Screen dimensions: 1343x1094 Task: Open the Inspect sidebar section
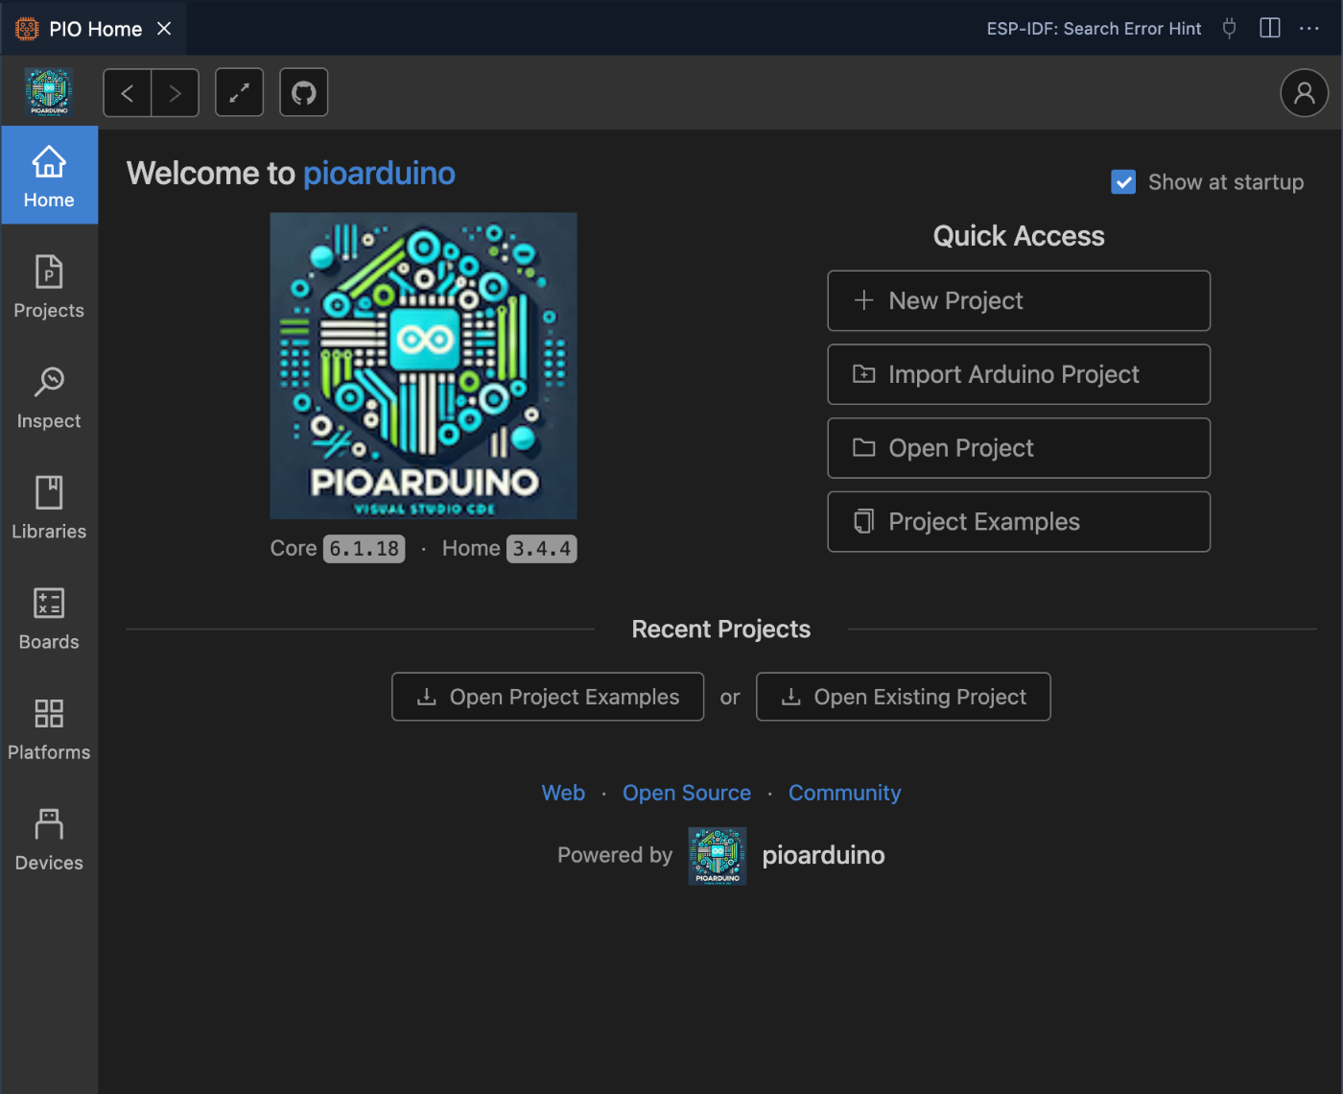[49, 396]
